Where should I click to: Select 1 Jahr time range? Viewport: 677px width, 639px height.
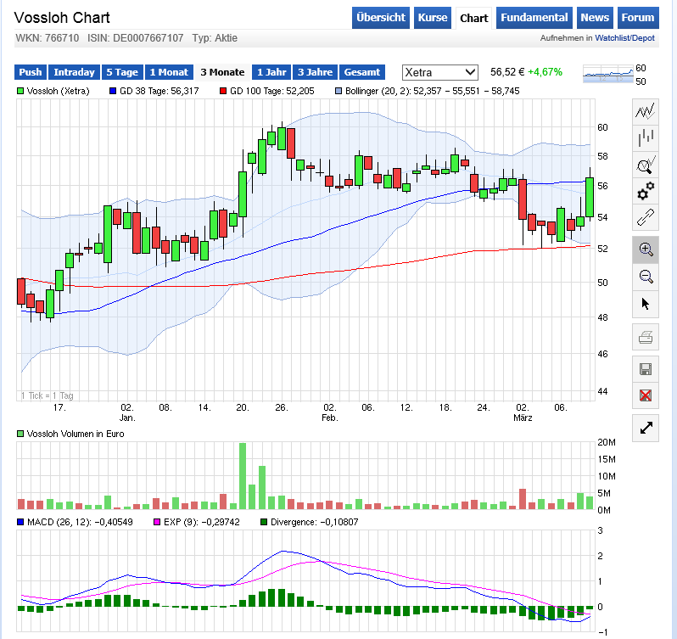pos(271,72)
